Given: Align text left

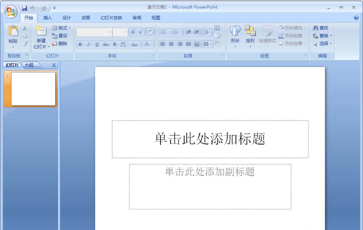Looking at the screenshot, I should point(163,44).
